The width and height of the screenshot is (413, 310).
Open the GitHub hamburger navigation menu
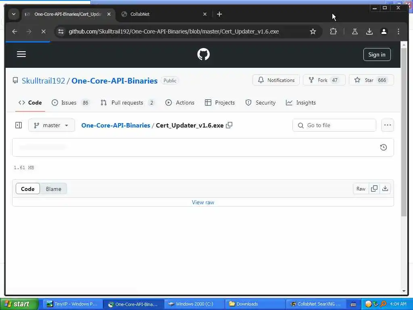(x=21, y=54)
